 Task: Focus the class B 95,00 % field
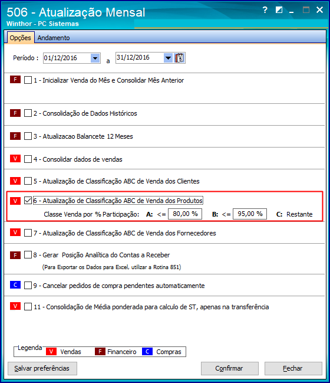pos(250,214)
